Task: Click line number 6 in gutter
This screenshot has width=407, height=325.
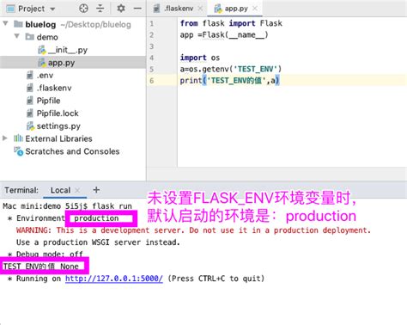Action: tap(152, 81)
